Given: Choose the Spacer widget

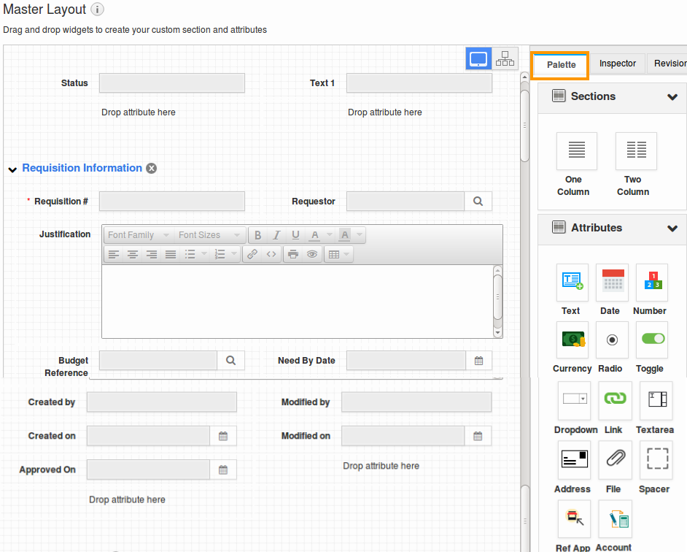Looking at the screenshot, I should [x=656, y=459].
